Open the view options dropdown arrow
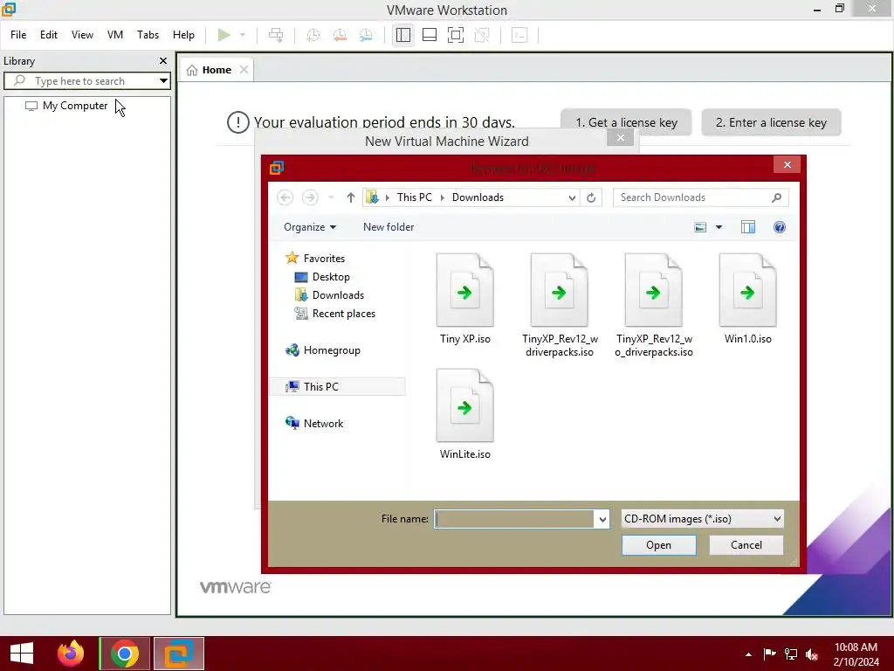This screenshot has width=894, height=671. (719, 227)
